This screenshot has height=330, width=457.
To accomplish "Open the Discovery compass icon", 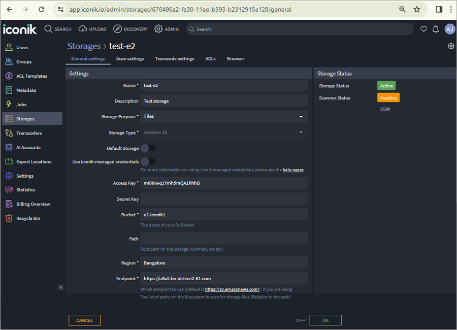I will (x=117, y=29).
